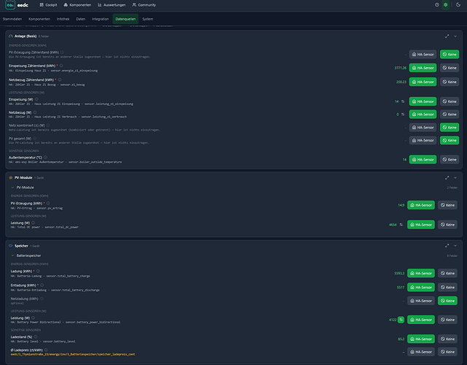Click HA-Sensor for Einspeisung (W)

pyautogui.click(x=423, y=101)
